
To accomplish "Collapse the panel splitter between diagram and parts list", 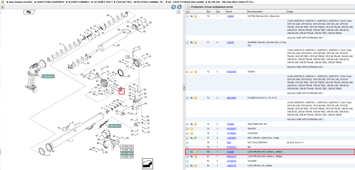I will tap(184, 87).
